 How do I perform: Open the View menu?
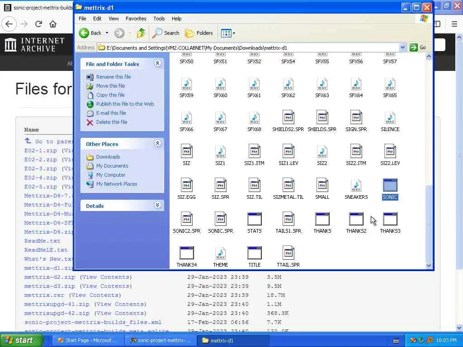113,19
